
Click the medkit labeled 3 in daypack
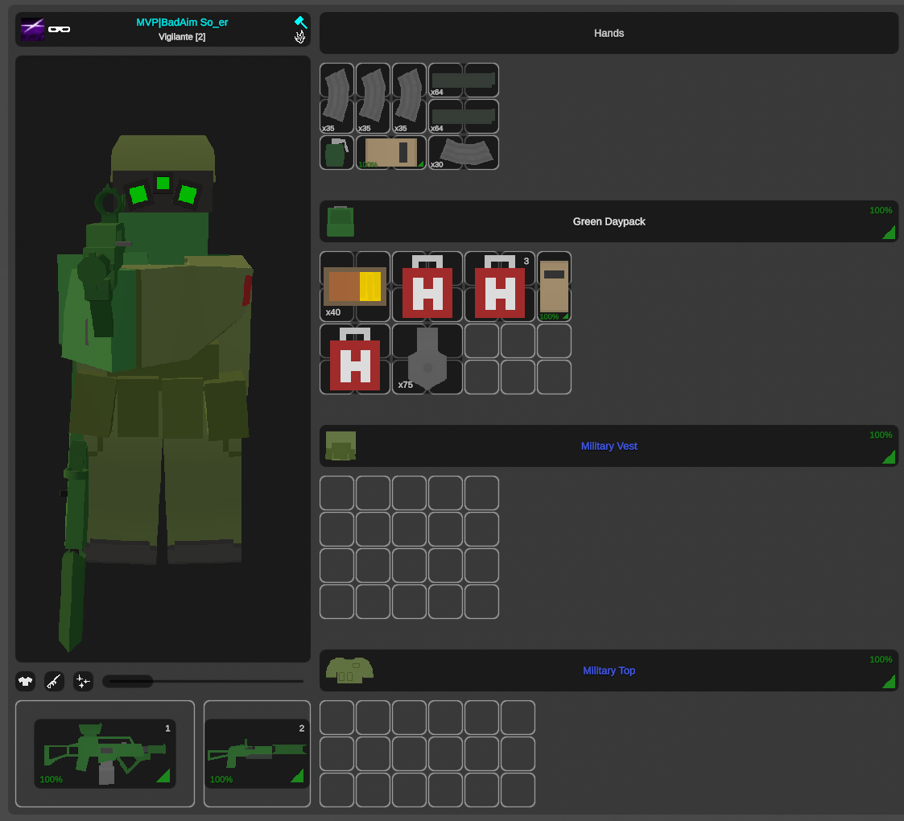tap(499, 287)
